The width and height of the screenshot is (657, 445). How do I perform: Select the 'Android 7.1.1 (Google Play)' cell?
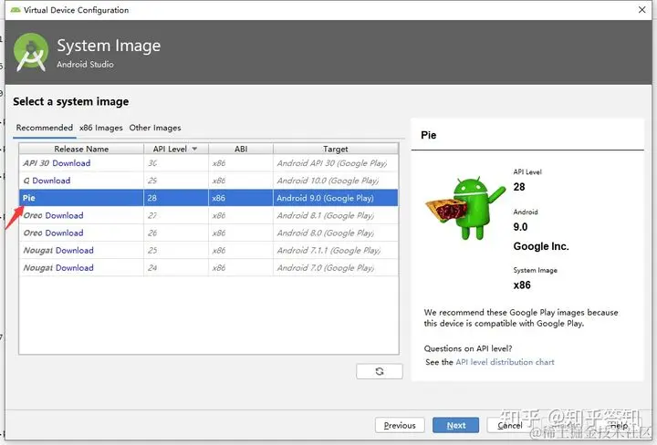click(336, 251)
